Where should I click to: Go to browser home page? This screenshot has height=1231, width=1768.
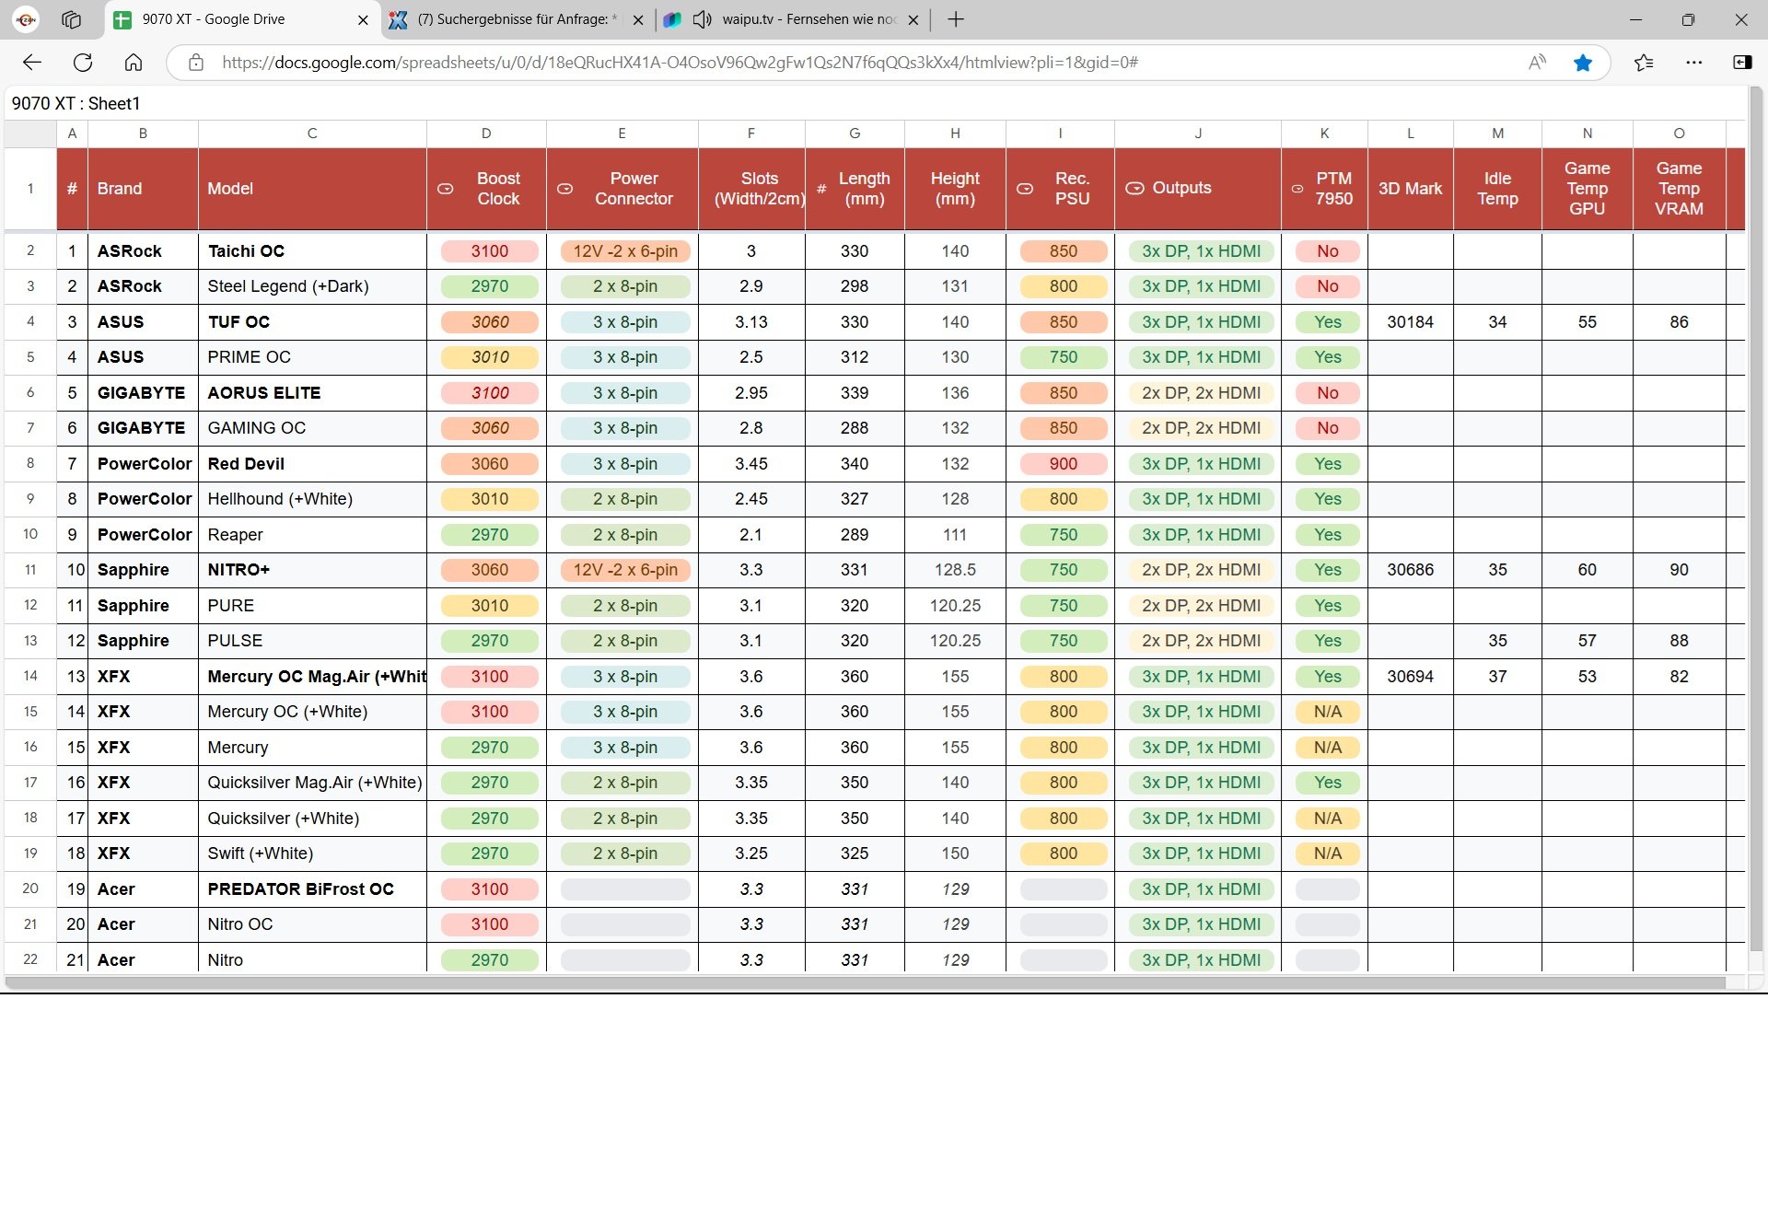tap(134, 63)
